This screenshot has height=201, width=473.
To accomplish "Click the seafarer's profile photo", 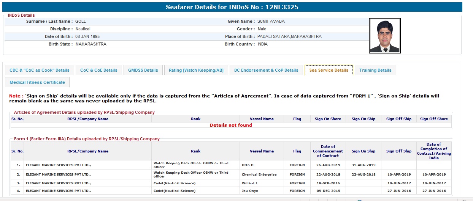I will point(384,36).
